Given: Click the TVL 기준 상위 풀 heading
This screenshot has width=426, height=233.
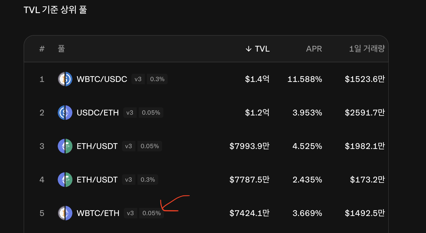Looking at the screenshot, I should click(x=55, y=10).
